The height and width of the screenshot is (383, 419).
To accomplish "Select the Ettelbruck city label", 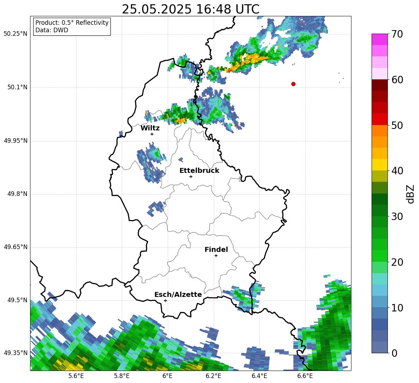I will click(x=199, y=171).
